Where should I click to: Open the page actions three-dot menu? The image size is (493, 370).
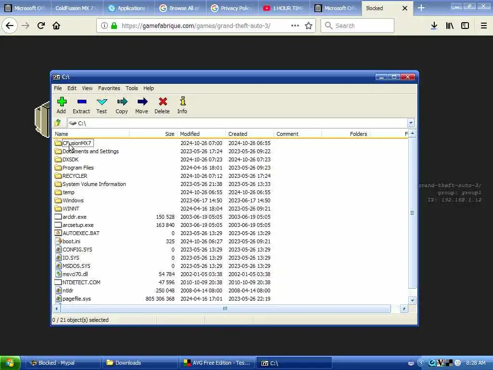click(295, 26)
